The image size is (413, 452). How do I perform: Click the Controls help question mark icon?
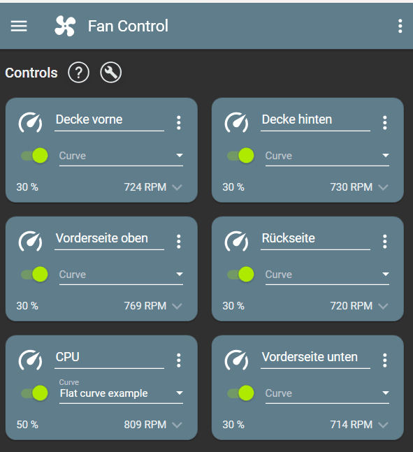[78, 73]
